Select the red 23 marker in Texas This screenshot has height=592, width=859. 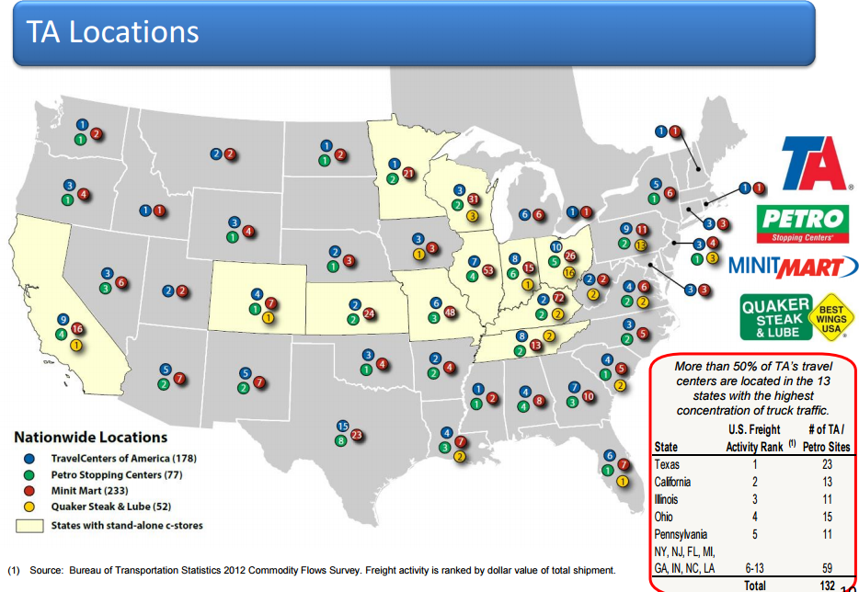click(x=357, y=436)
